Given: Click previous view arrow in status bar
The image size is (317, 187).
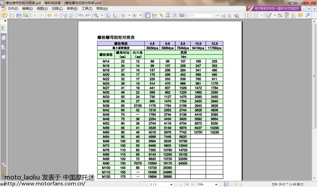Looking at the screenshot, I should pos(187,184).
